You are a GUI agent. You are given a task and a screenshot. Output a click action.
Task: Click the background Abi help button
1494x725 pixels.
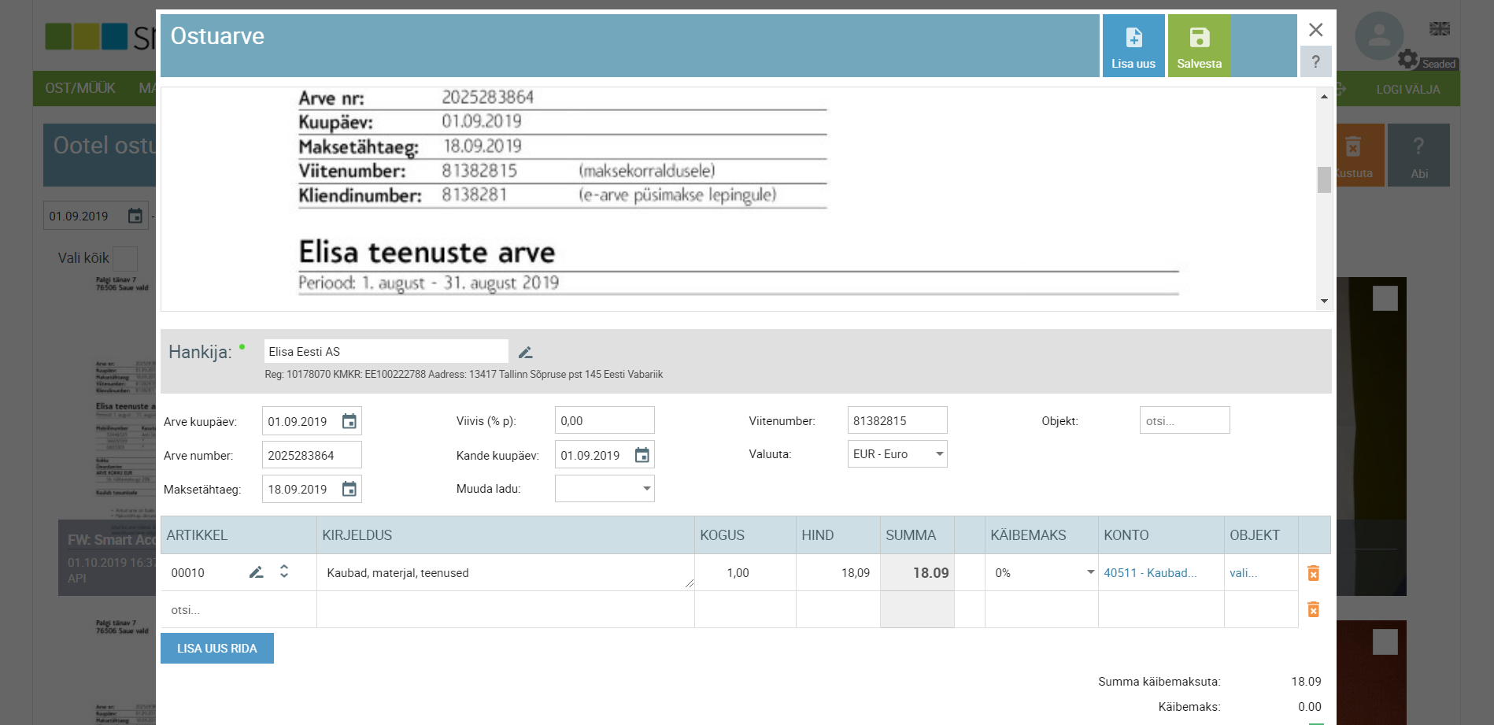tap(1418, 155)
